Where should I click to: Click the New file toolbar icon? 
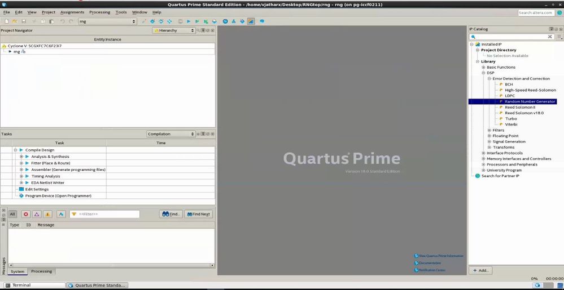point(6,21)
